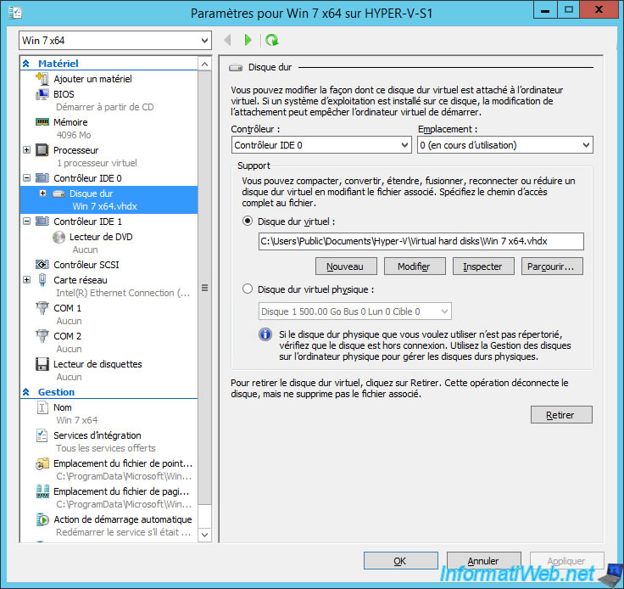Click the blue information icon

[265, 334]
